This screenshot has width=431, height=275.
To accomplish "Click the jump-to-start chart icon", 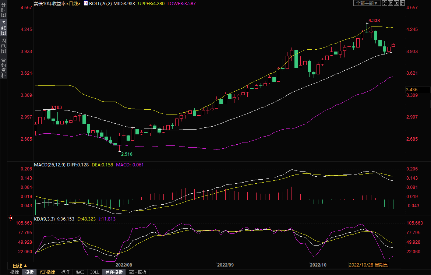I will tap(390, 3).
